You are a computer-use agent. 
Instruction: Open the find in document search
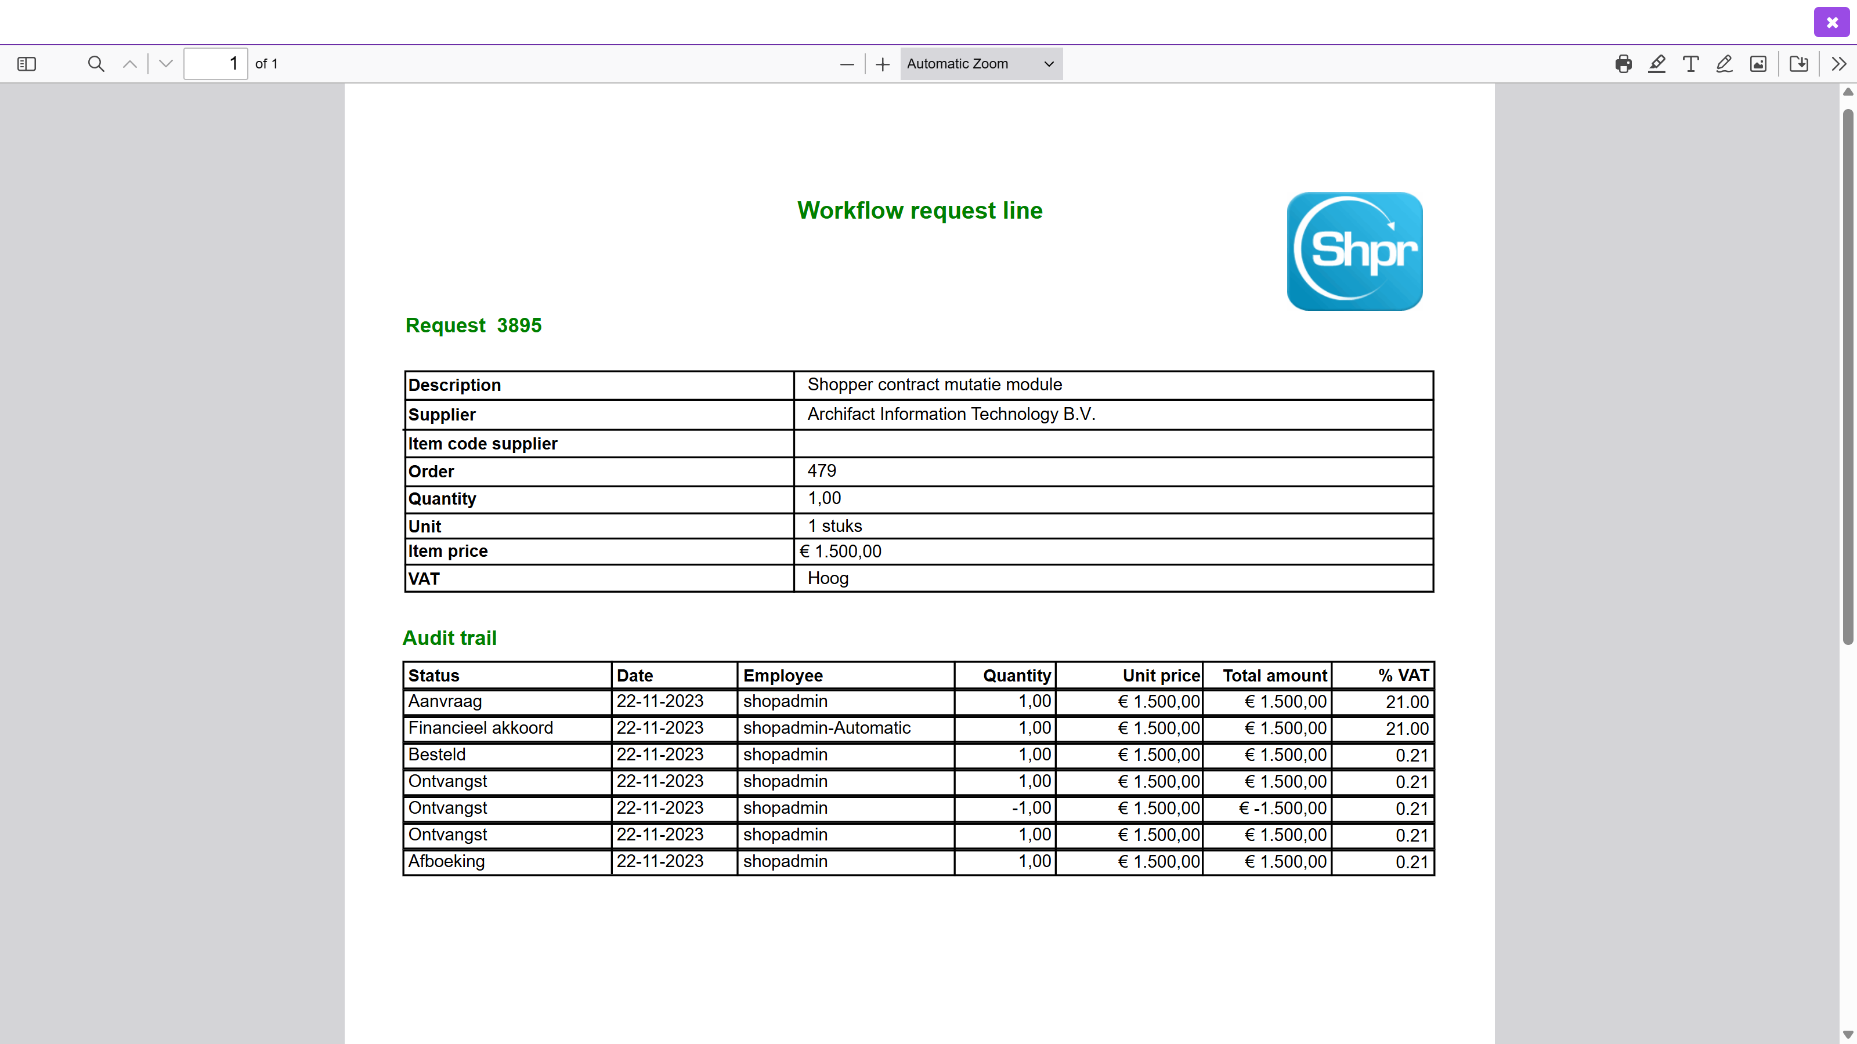point(96,64)
